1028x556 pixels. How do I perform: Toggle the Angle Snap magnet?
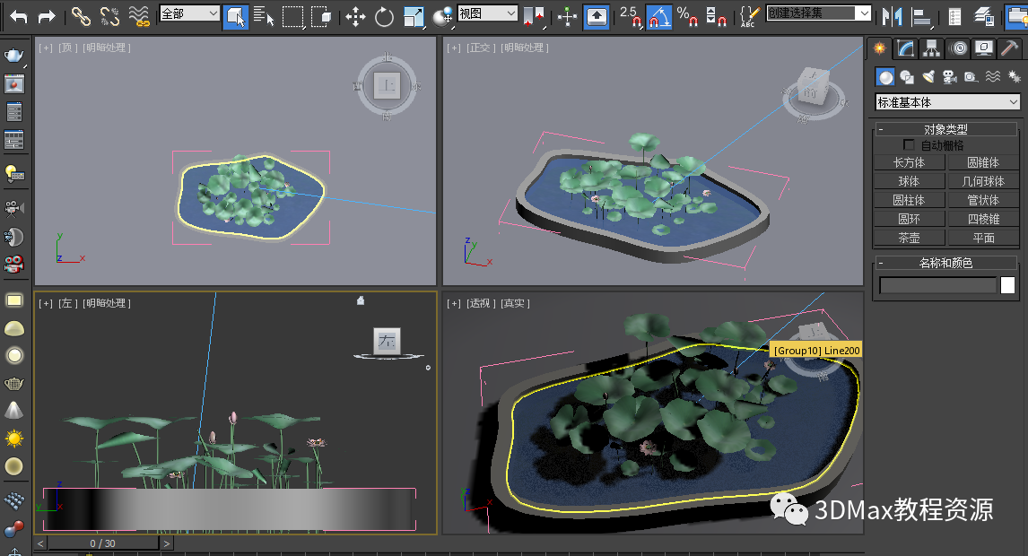(x=658, y=15)
